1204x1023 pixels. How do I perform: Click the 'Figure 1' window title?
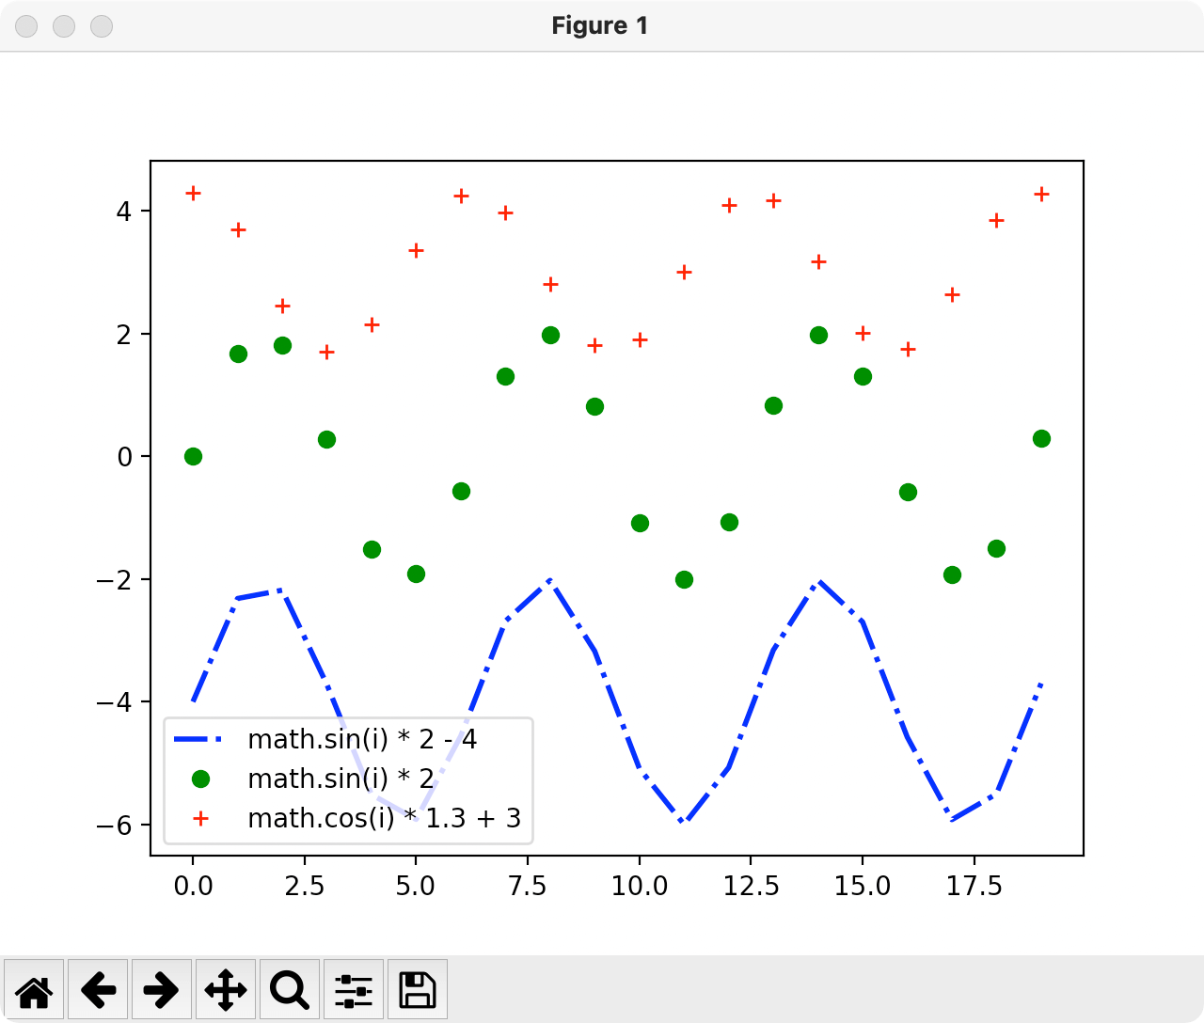pos(600,26)
